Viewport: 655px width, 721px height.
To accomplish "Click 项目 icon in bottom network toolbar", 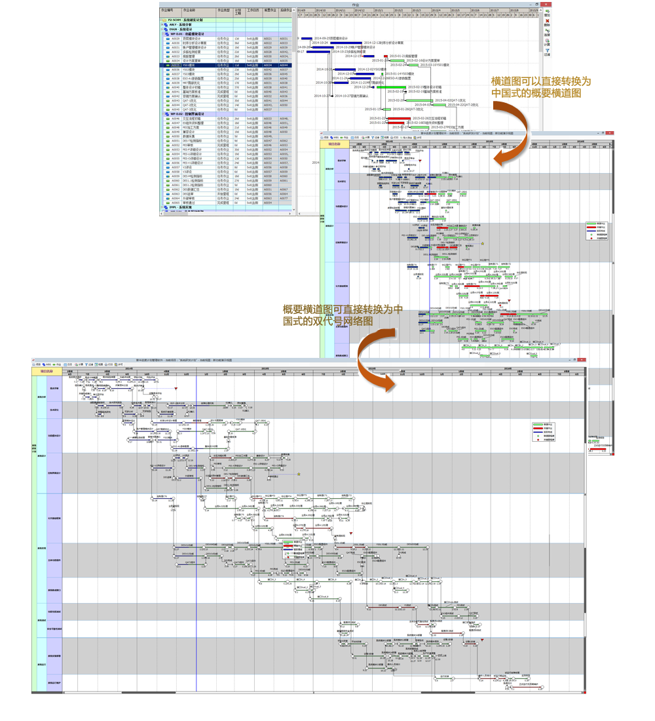I will 37,363.
